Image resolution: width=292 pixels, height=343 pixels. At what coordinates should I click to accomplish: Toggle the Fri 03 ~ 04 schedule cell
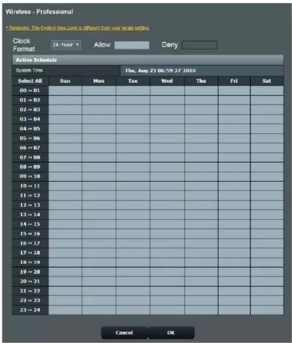pyautogui.click(x=234, y=119)
